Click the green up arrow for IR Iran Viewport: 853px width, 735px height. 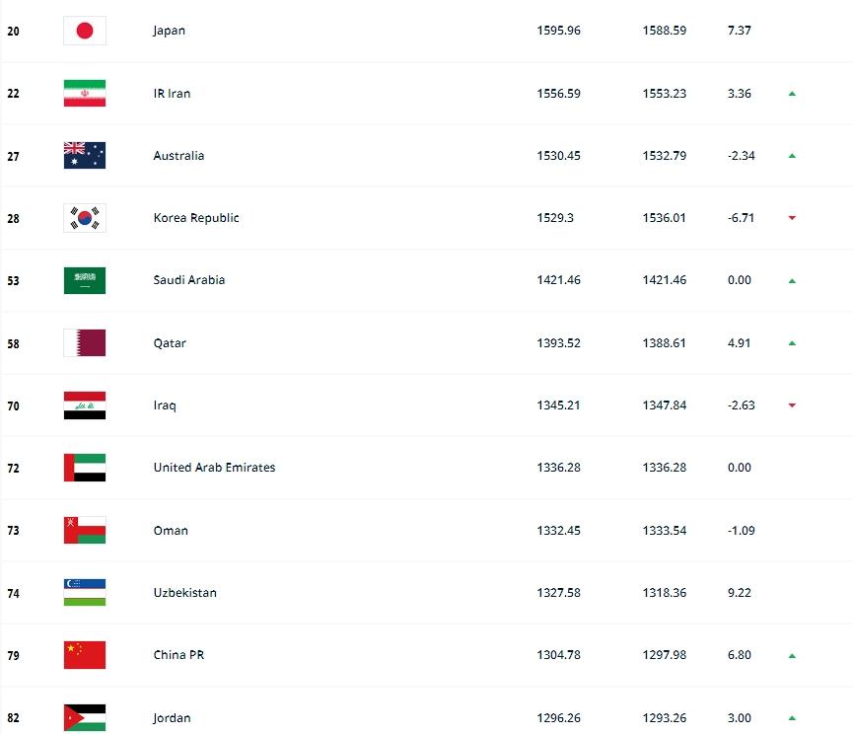point(792,94)
